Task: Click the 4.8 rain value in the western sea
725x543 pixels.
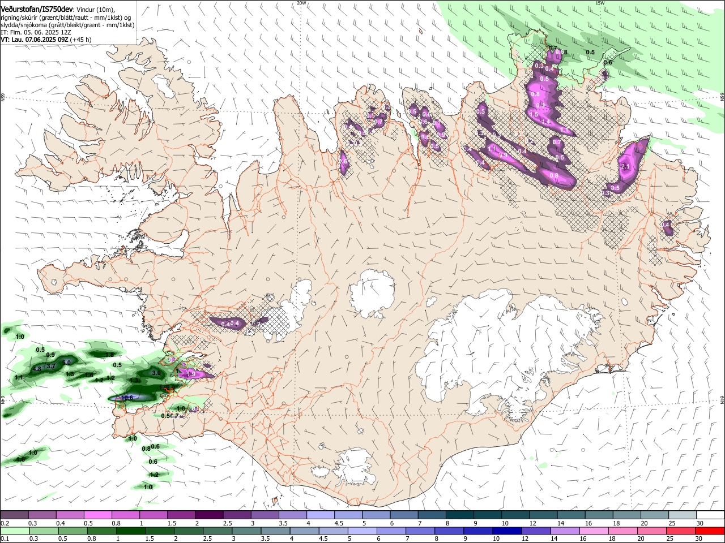Action: [37, 369]
